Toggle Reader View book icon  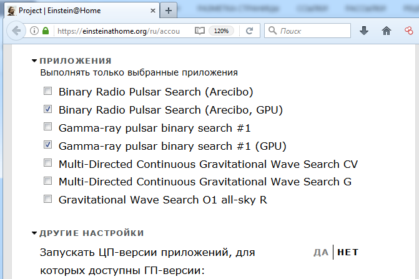pyautogui.click(x=200, y=31)
